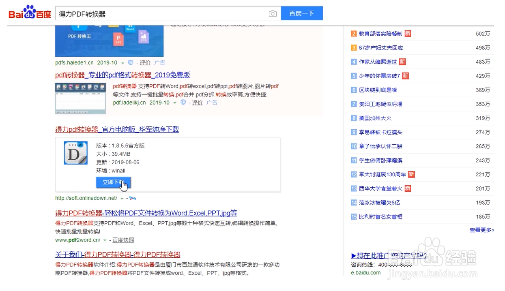Click the 广告 label beside pdf.ladelikj.cn
This screenshot has height=291, width=505.
click(212, 103)
